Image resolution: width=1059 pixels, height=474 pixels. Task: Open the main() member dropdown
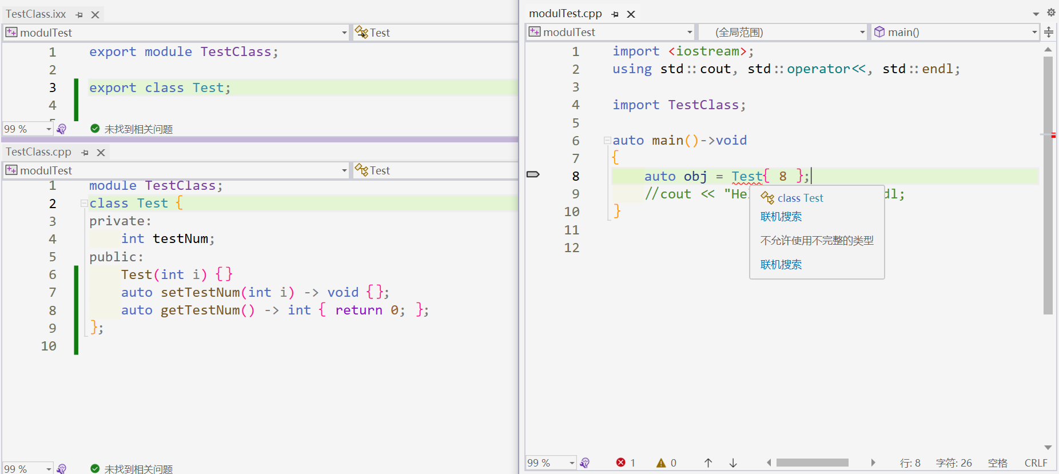click(x=956, y=32)
